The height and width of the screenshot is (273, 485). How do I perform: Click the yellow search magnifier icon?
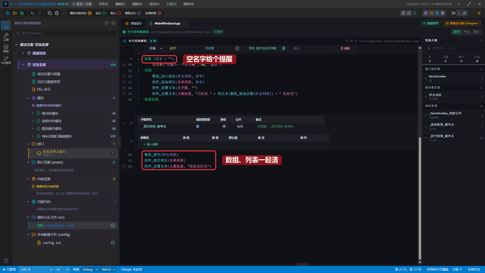(431, 13)
